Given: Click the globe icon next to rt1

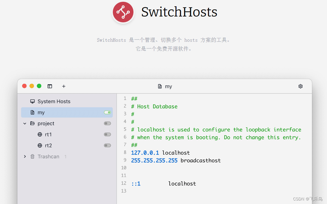Looking at the screenshot, I should tap(40, 134).
